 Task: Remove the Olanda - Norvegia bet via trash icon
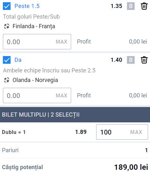144,60
